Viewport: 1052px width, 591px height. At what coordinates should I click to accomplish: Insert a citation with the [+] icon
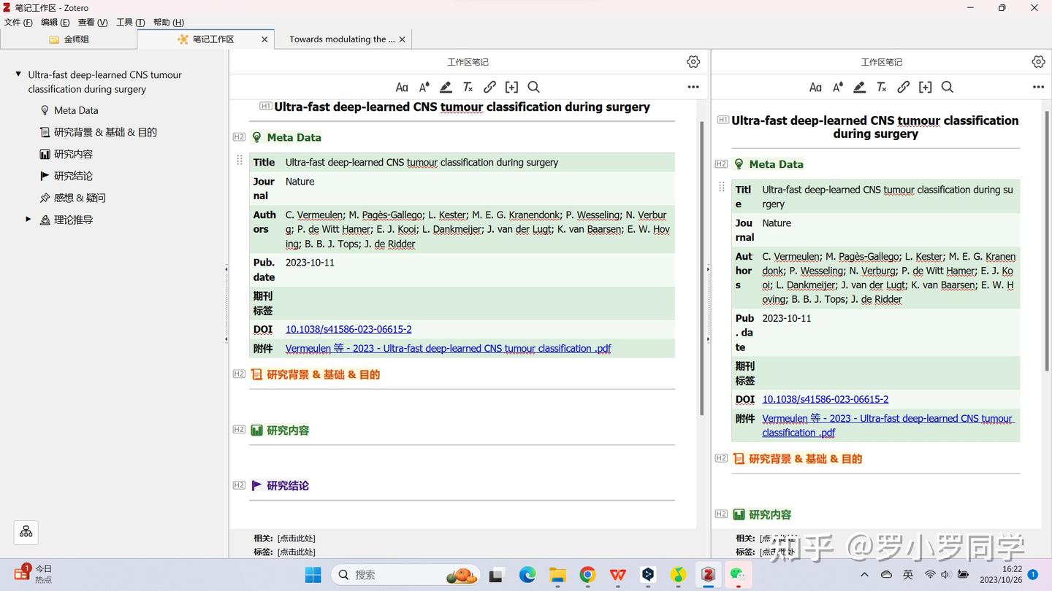coord(511,87)
